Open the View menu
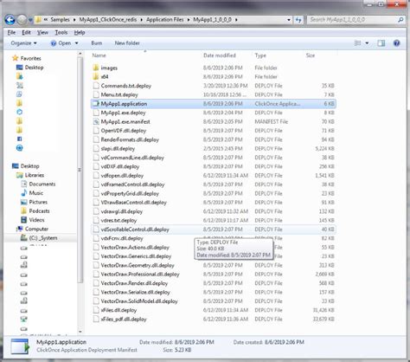This screenshot has height=362, width=410. click(42, 32)
